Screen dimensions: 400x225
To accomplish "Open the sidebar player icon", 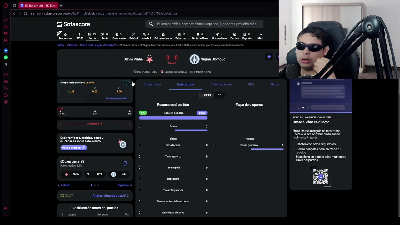I will [x=6, y=74].
